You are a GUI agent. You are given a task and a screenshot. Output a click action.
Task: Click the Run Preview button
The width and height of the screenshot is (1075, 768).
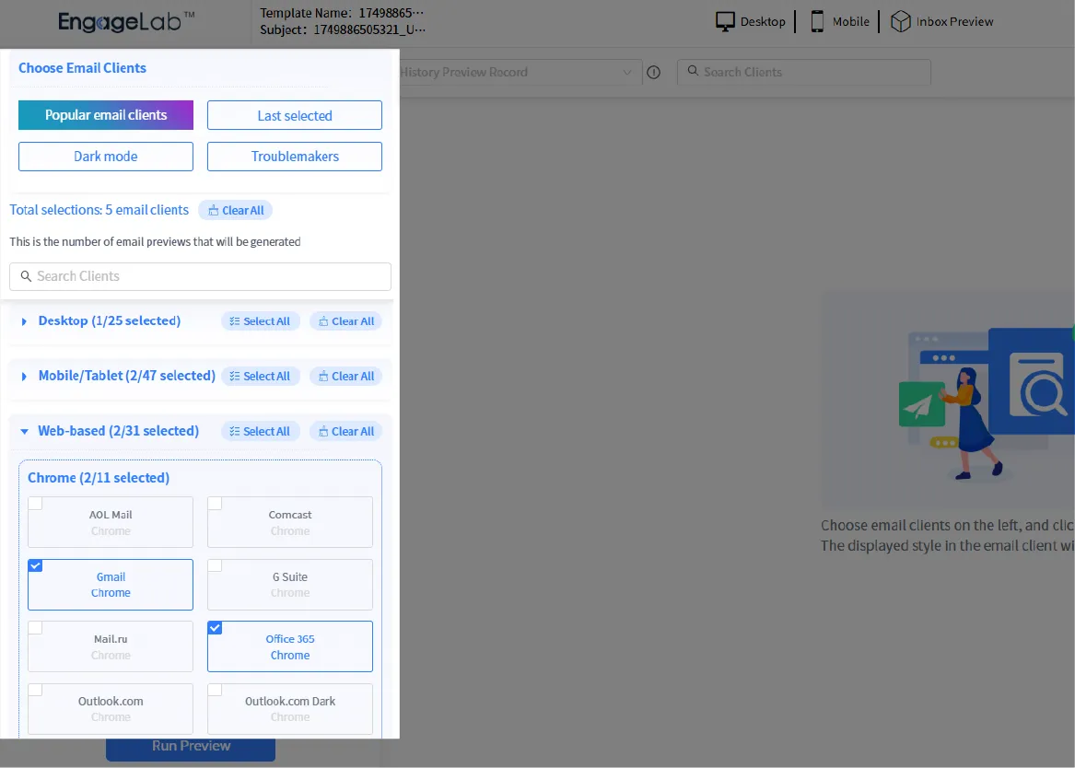(x=190, y=746)
